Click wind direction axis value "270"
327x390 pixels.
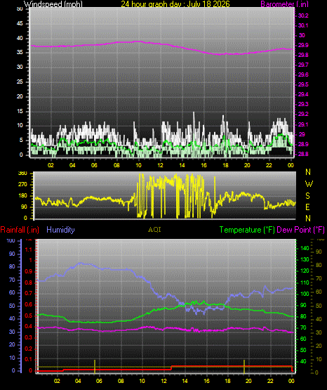click(22, 185)
